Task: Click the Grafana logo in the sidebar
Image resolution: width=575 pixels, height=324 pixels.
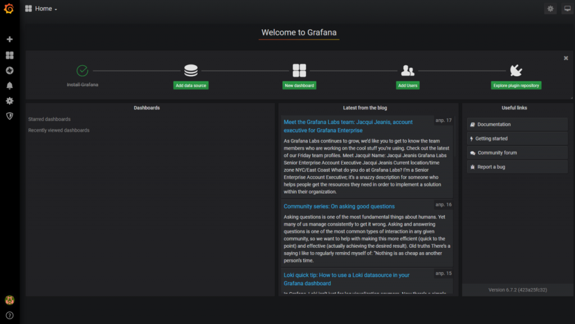Action: pos(9,8)
